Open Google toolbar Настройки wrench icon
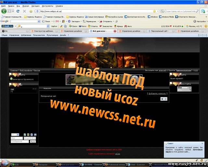Screen dimensions: 208x167 pyautogui.click(x=195, y=21)
